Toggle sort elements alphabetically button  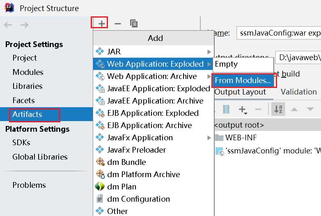click(278, 109)
